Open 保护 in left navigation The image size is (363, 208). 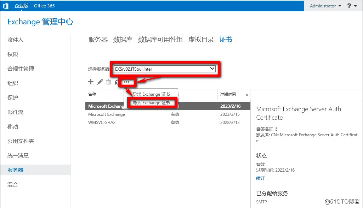coord(13,98)
